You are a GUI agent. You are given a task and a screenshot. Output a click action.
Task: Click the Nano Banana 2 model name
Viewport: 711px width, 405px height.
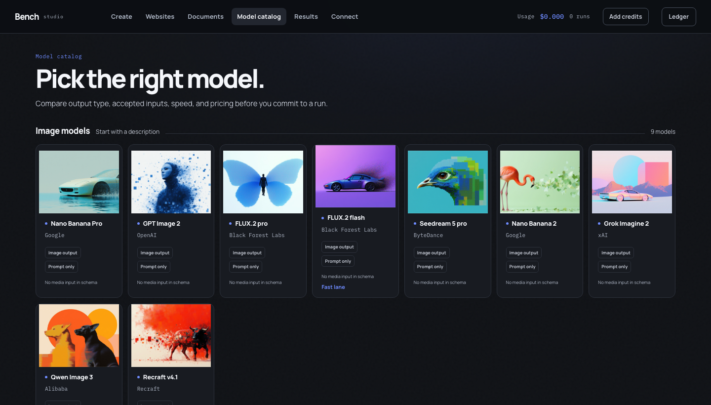534,224
